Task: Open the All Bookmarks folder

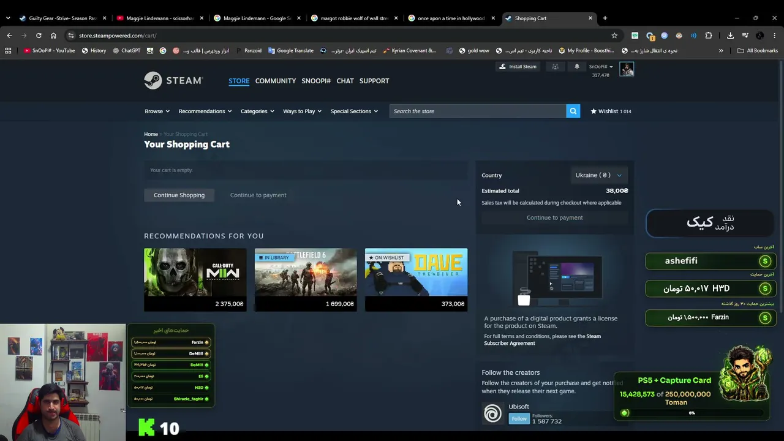Action: tap(758, 51)
